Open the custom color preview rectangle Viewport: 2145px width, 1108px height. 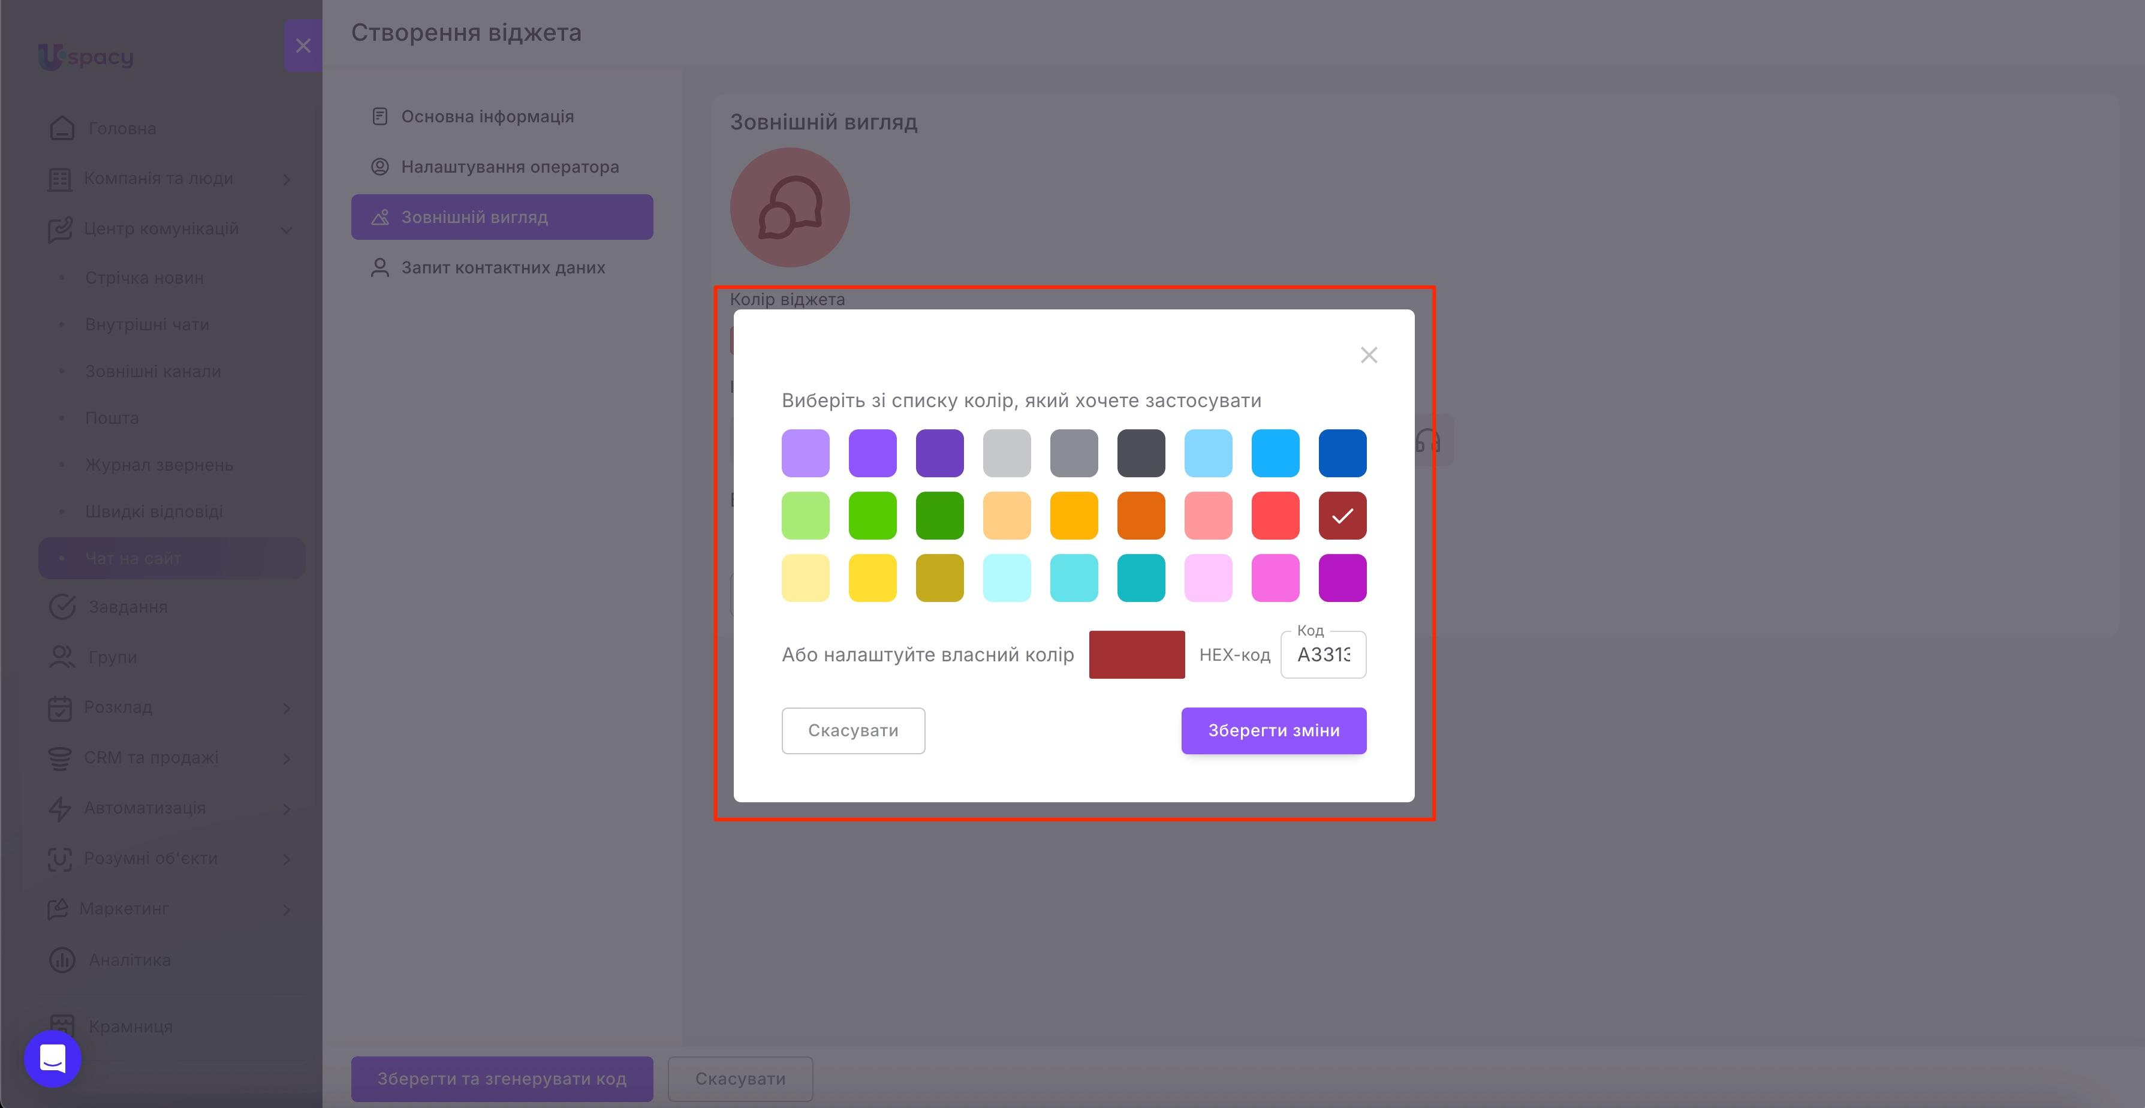tap(1137, 655)
